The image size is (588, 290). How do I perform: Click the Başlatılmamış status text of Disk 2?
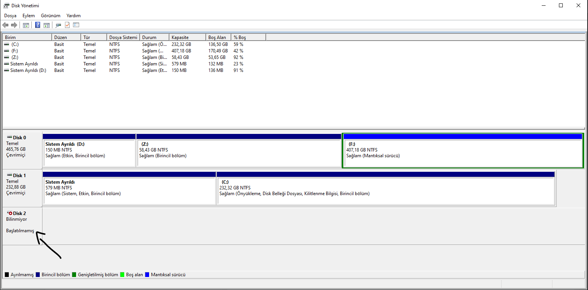pos(20,231)
